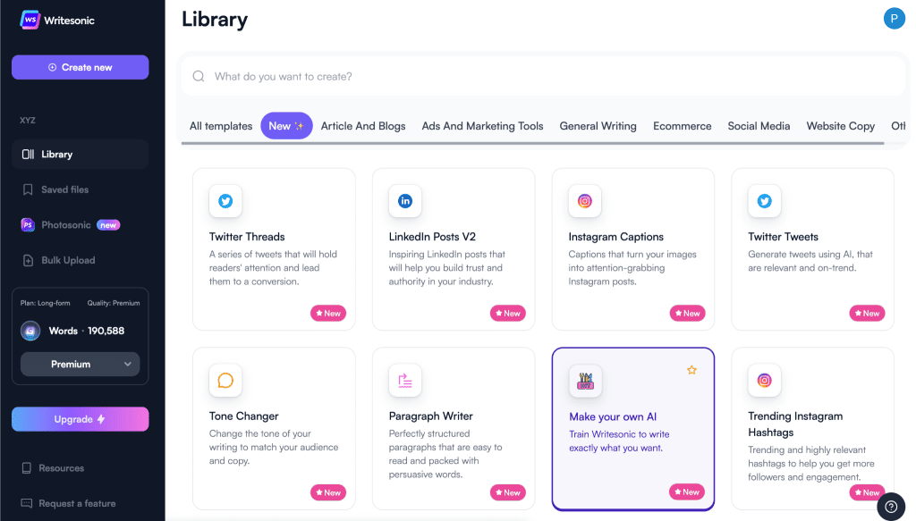Click the Create new button
The width and height of the screenshot is (916, 521).
point(80,67)
